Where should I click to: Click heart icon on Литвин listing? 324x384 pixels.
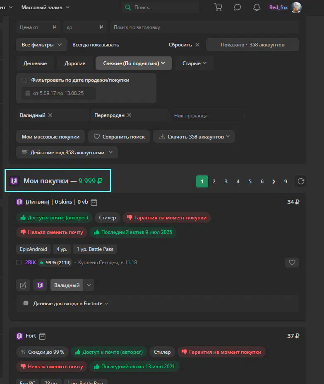click(292, 262)
